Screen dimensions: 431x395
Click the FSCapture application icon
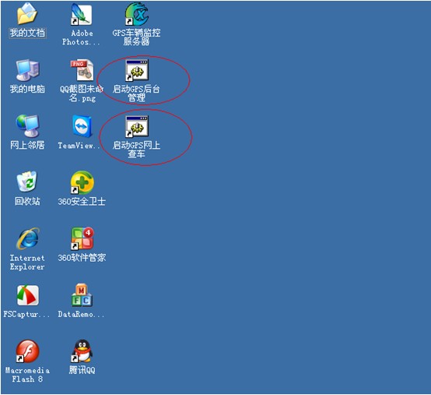point(27,295)
